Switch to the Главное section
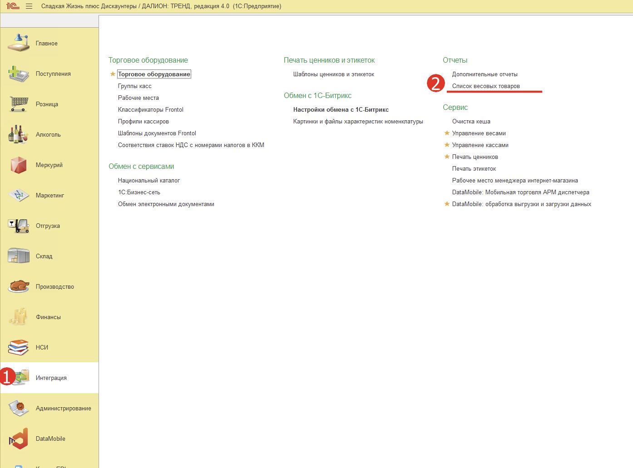This screenshot has height=468, width=633. click(x=49, y=43)
